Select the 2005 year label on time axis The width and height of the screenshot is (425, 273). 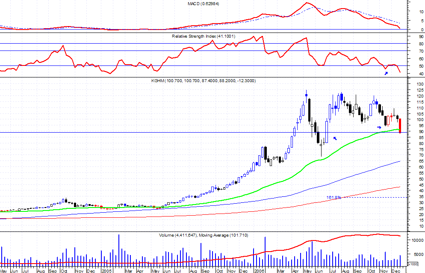tap(107, 271)
